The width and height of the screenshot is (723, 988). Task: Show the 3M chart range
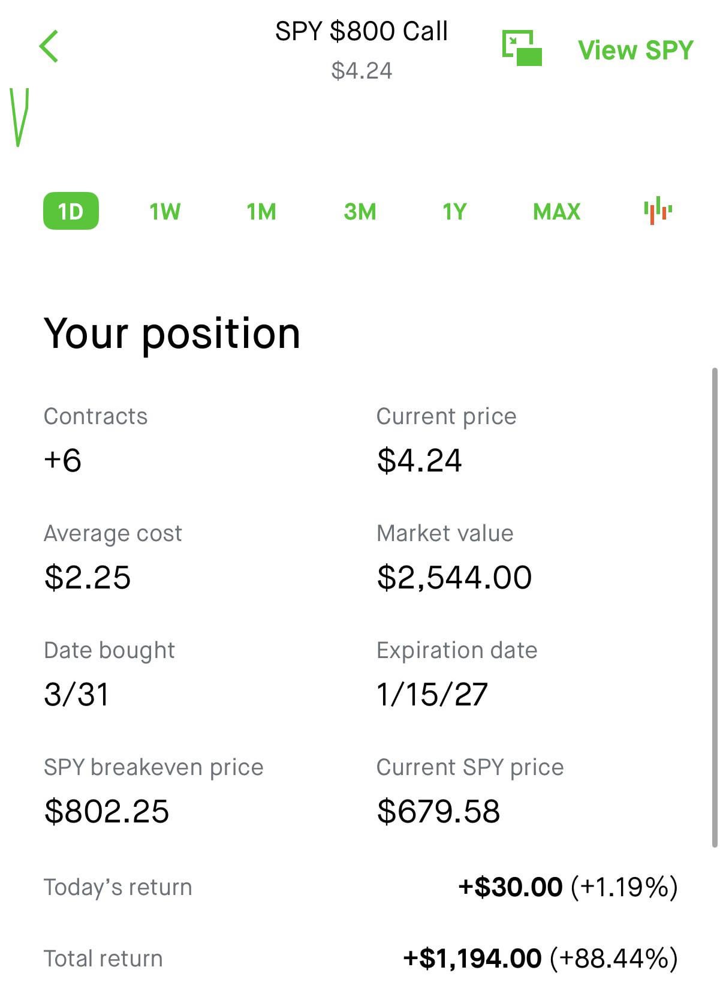(x=360, y=211)
